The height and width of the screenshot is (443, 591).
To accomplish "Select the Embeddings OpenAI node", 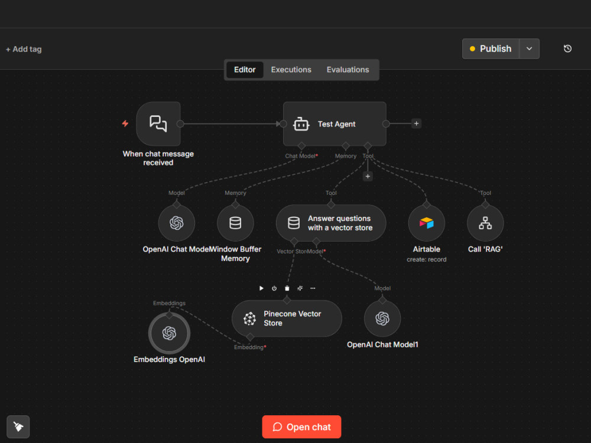I will (x=169, y=333).
